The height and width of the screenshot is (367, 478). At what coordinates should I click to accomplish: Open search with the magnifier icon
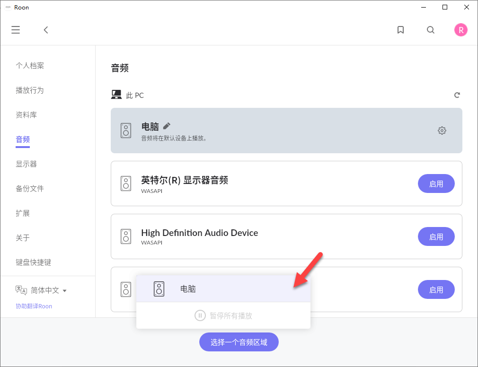431,30
